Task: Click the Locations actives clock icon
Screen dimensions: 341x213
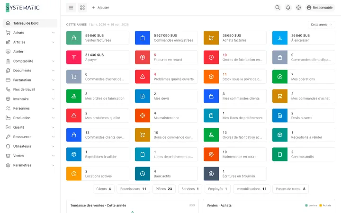Action: click(74, 174)
